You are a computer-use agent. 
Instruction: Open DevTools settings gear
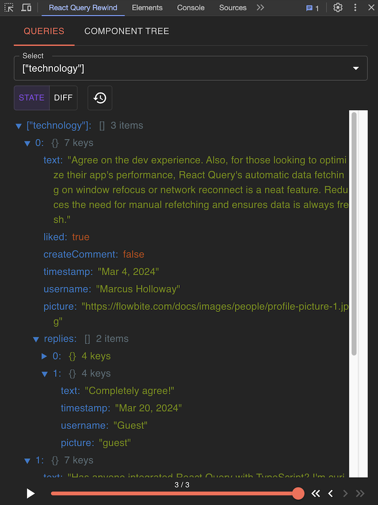(x=338, y=8)
